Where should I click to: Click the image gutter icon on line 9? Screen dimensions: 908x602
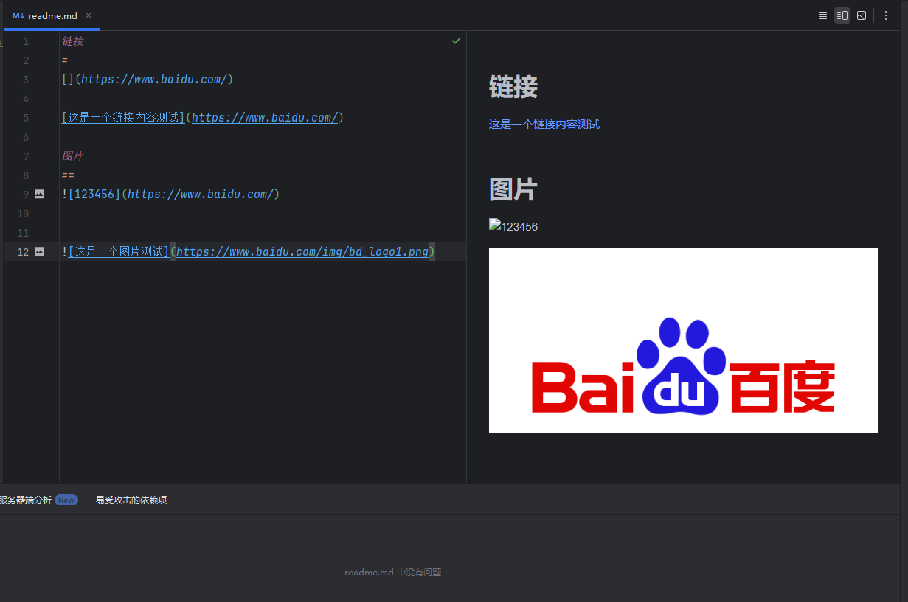click(39, 195)
